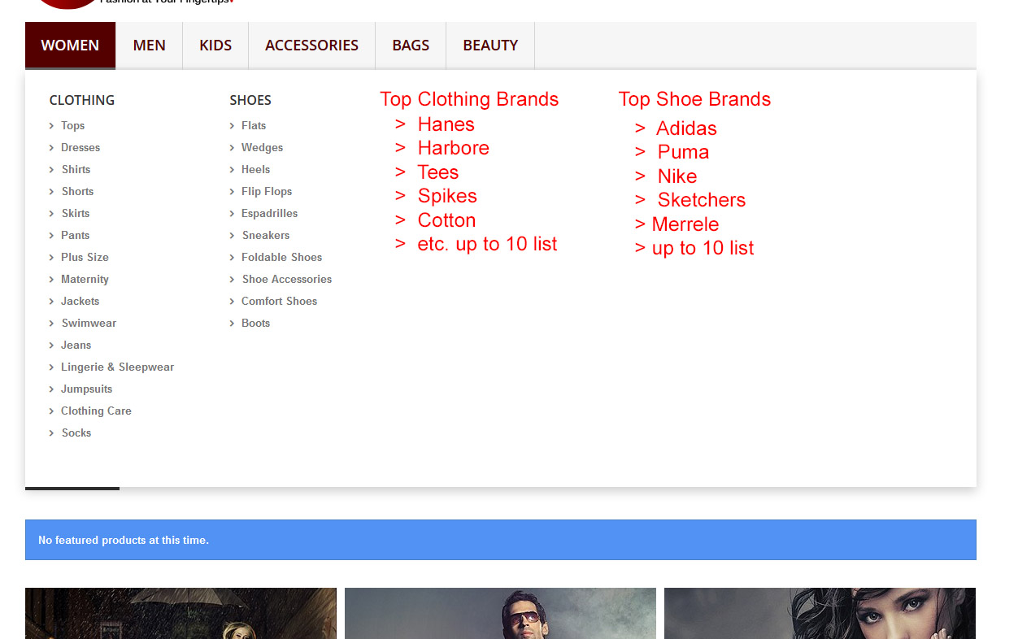Open Lingerie & Sleepwear category

(117, 367)
